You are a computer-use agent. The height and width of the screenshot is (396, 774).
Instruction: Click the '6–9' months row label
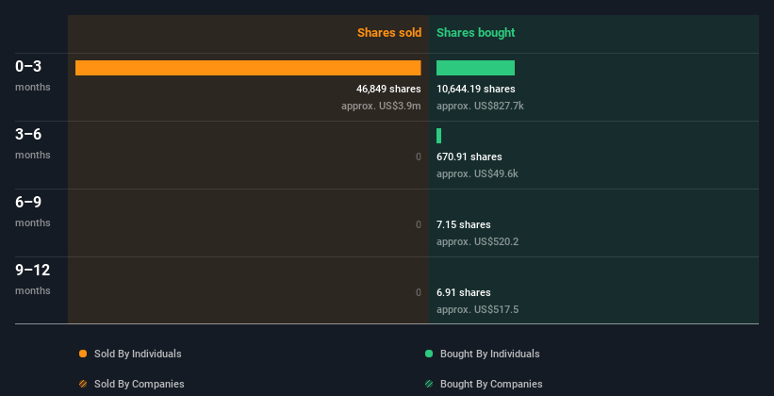[28, 202]
